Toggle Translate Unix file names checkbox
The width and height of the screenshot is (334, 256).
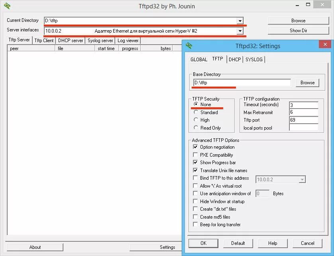click(x=195, y=170)
